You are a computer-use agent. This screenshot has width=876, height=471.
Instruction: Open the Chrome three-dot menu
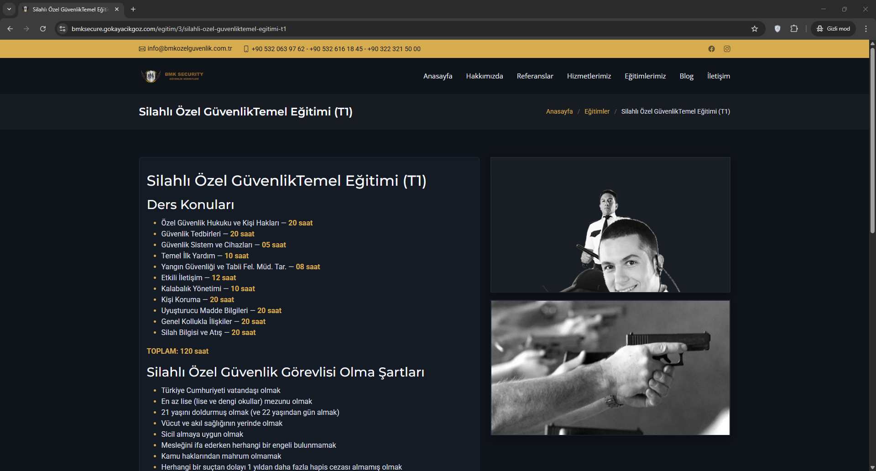click(866, 29)
